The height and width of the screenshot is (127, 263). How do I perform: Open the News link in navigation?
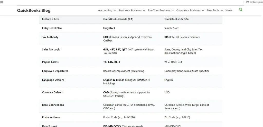229,10
